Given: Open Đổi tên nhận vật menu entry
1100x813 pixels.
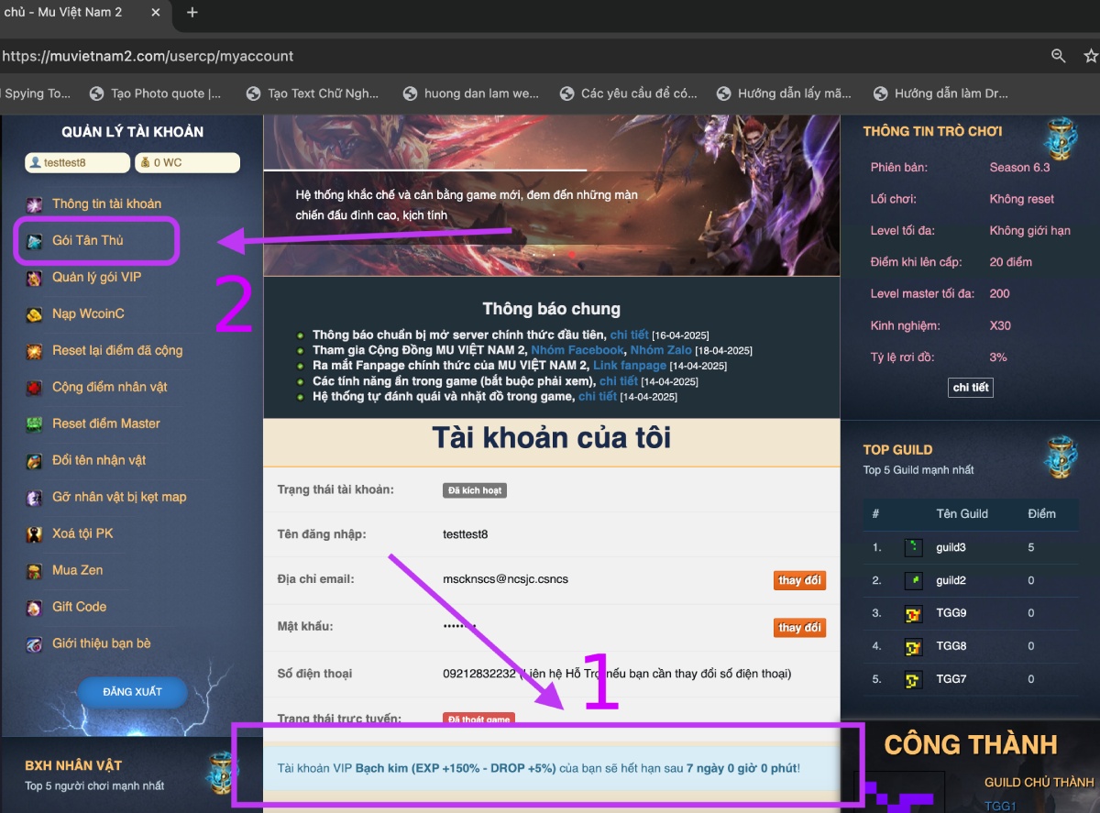Looking at the screenshot, I should (99, 460).
